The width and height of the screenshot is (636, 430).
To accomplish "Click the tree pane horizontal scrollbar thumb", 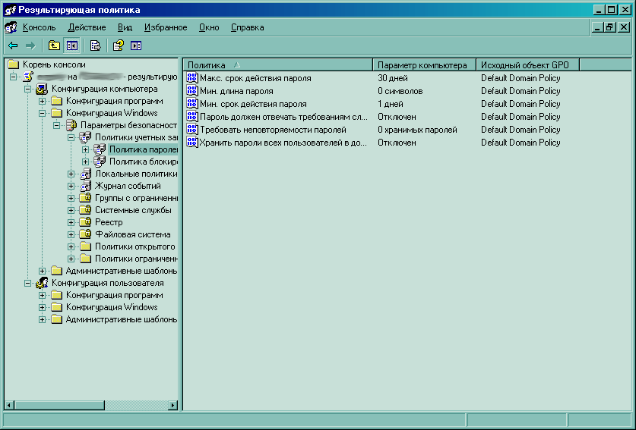I will pyautogui.click(x=59, y=405).
